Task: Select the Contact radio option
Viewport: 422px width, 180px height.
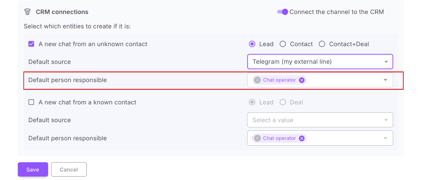Action: pos(283,44)
